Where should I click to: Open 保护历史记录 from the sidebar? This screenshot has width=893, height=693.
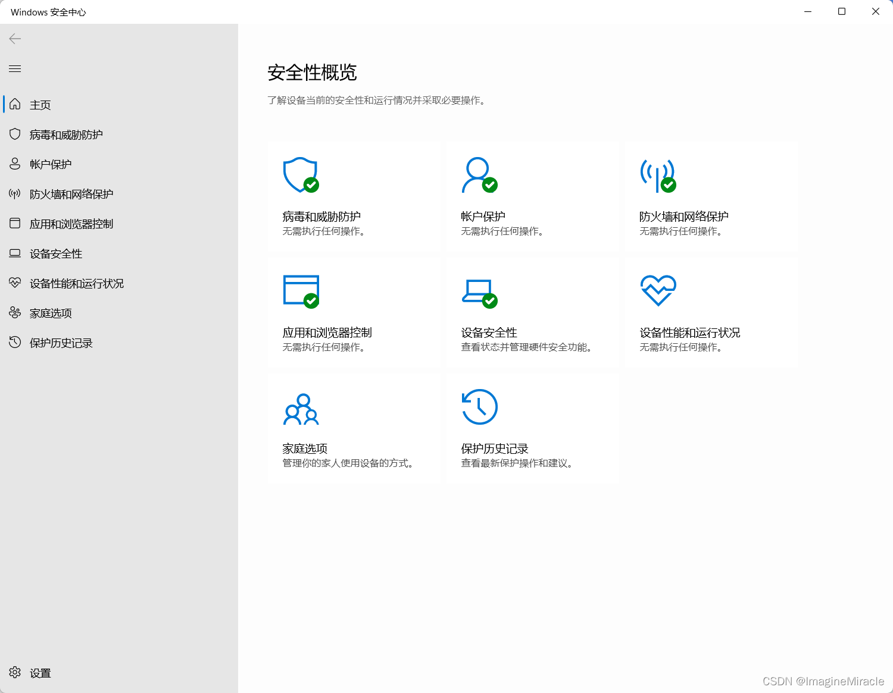[119, 343]
